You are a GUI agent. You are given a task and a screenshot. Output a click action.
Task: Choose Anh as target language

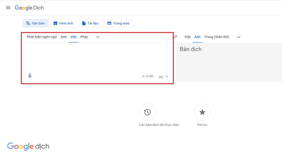tap(197, 37)
